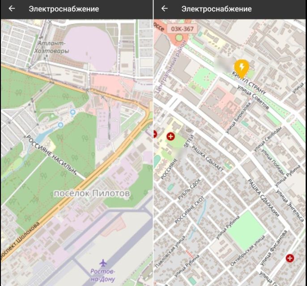Tap the Атлант-Хозтовары label on the map
307x286 pixels.
[x=54, y=47]
